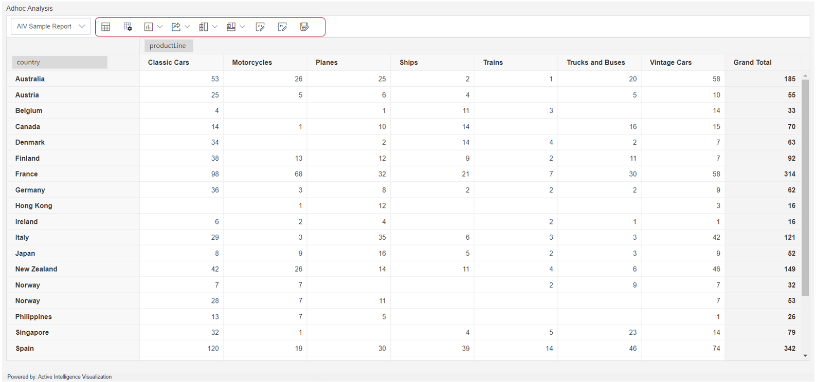816x382 pixels.
Task: Click the Motorcycles column header
Action: [x=252, y=63]
